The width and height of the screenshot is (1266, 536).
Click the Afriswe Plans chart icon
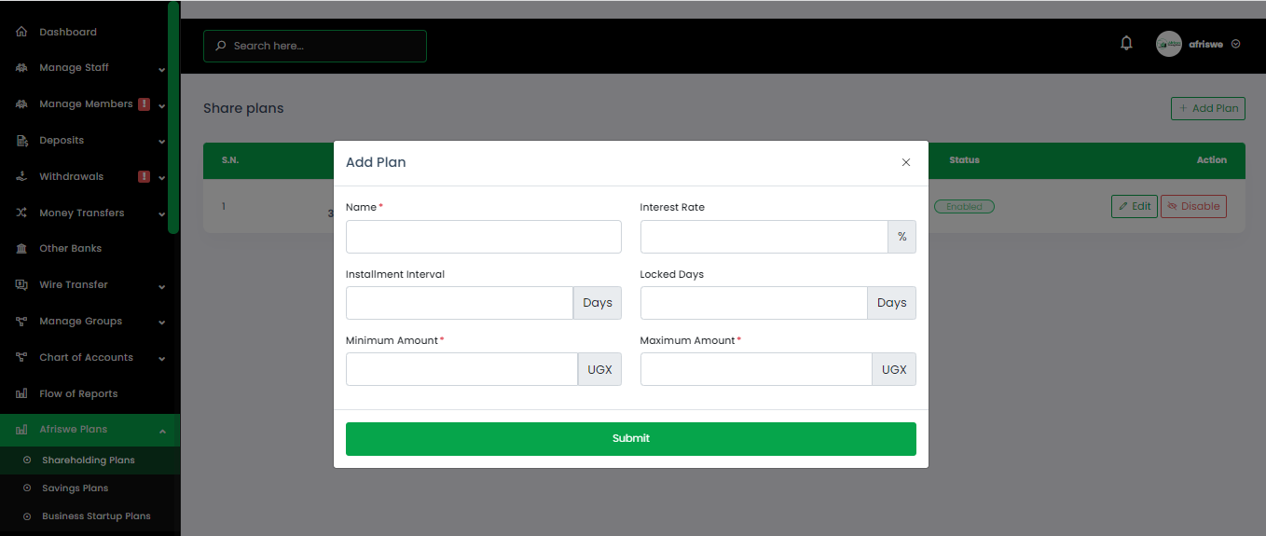21,430
